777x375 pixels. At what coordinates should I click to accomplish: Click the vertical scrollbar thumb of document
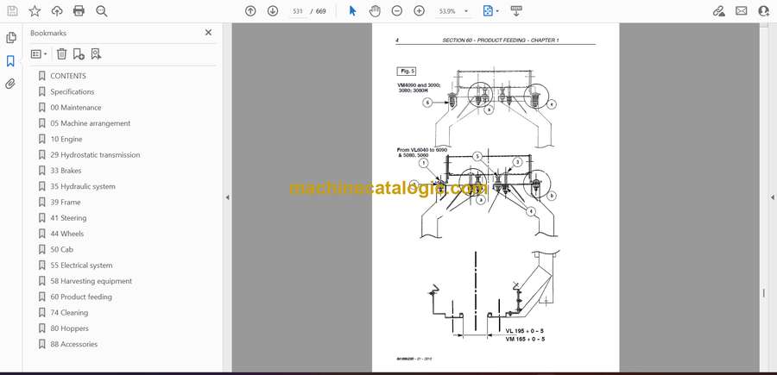pos(764,293)
